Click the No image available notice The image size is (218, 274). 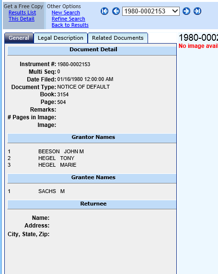(x=198, y=46)
